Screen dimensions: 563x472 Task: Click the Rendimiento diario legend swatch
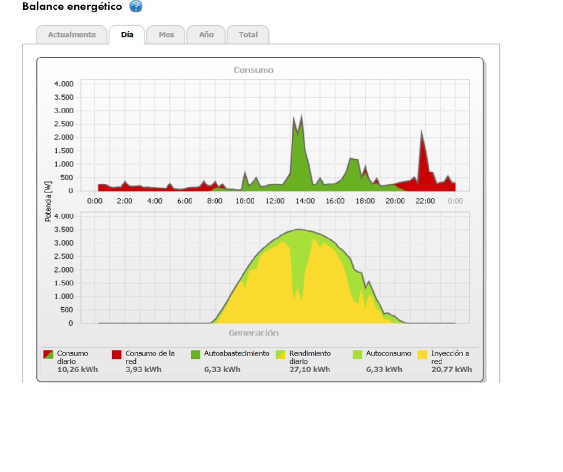[280, 354]
